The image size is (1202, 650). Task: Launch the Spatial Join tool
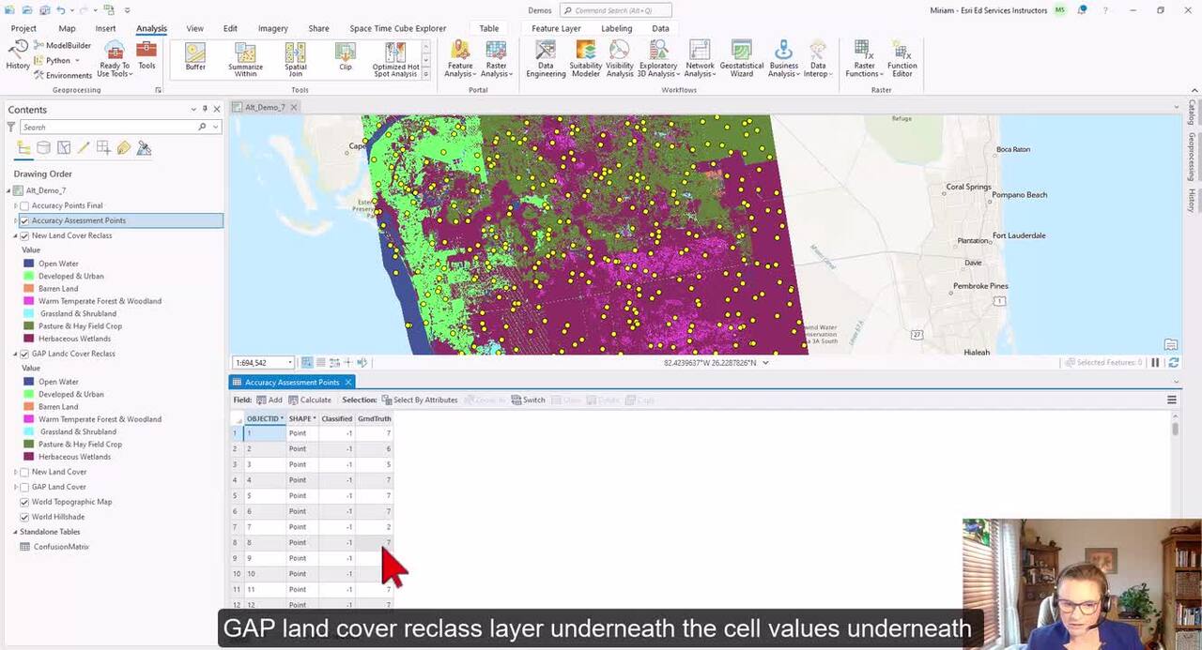[x=295, y=58]
